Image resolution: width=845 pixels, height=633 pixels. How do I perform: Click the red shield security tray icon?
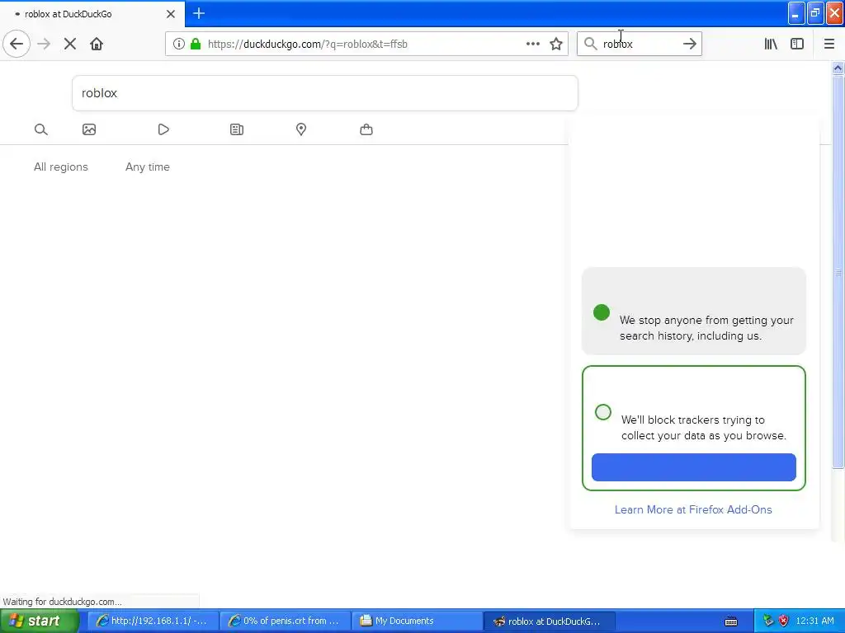click(x=784, y=621)
